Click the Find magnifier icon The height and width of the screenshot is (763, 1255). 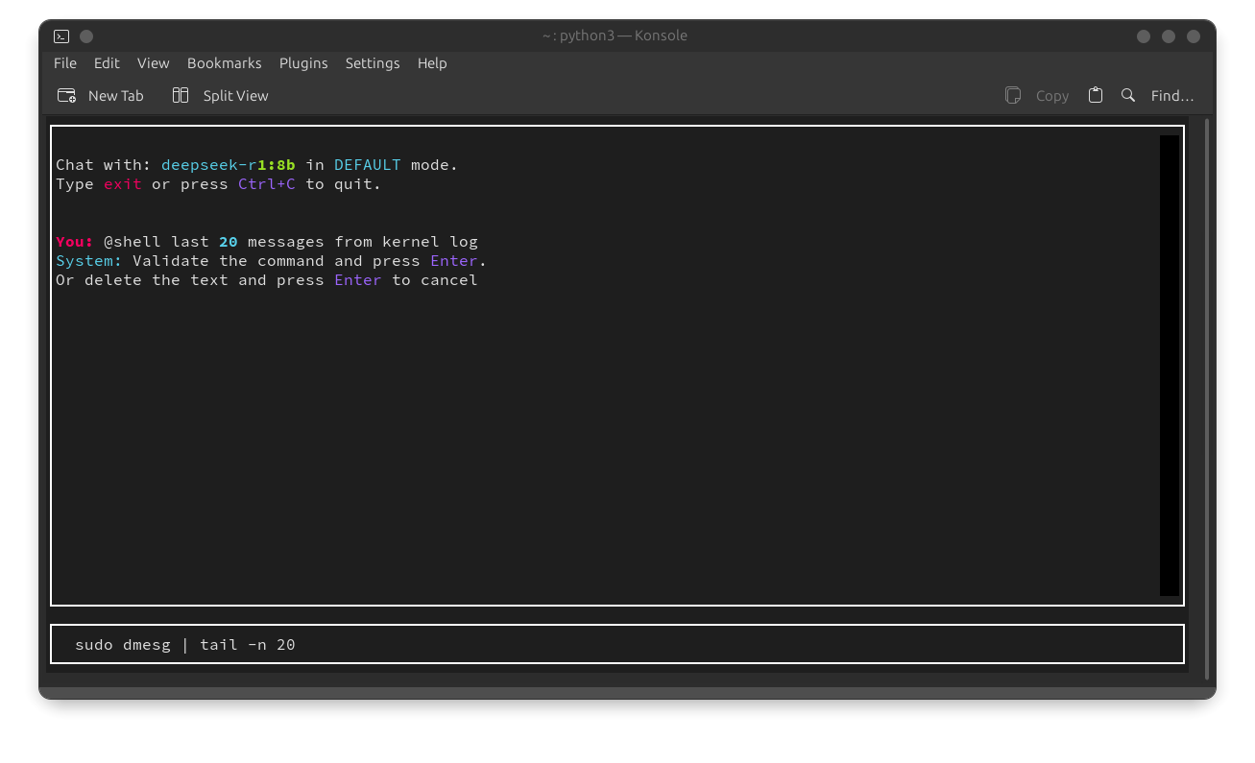point(1128,96)
